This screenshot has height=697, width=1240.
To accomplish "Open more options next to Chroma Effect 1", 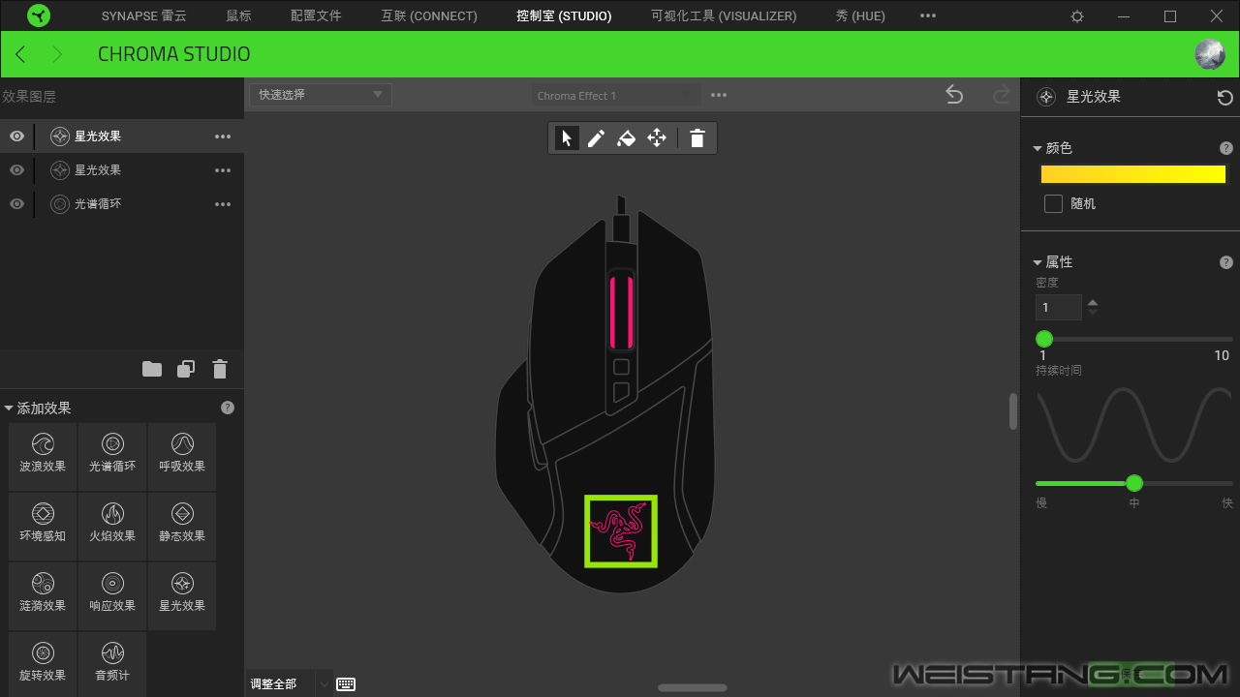I will click(x=719, y=95).
